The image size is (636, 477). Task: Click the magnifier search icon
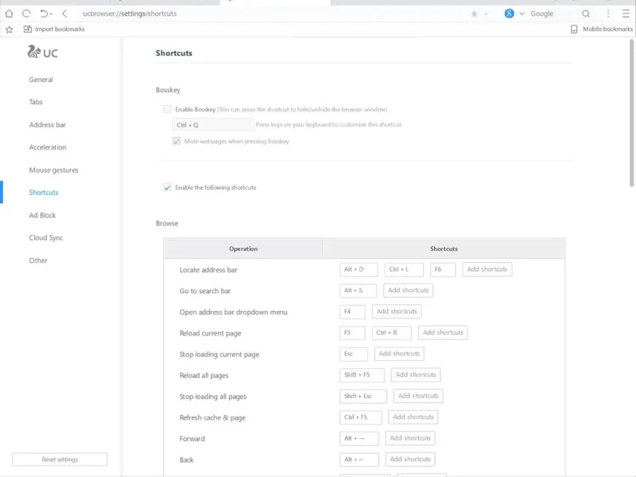click(x=586, y=14)
